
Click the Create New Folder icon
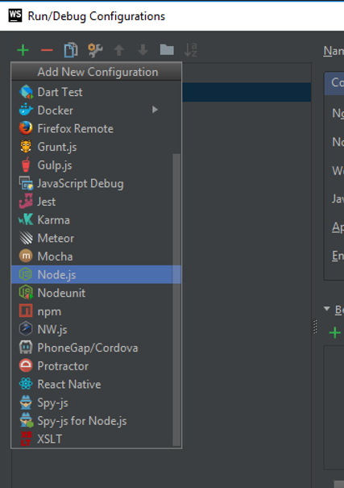(x=167, y=49)
